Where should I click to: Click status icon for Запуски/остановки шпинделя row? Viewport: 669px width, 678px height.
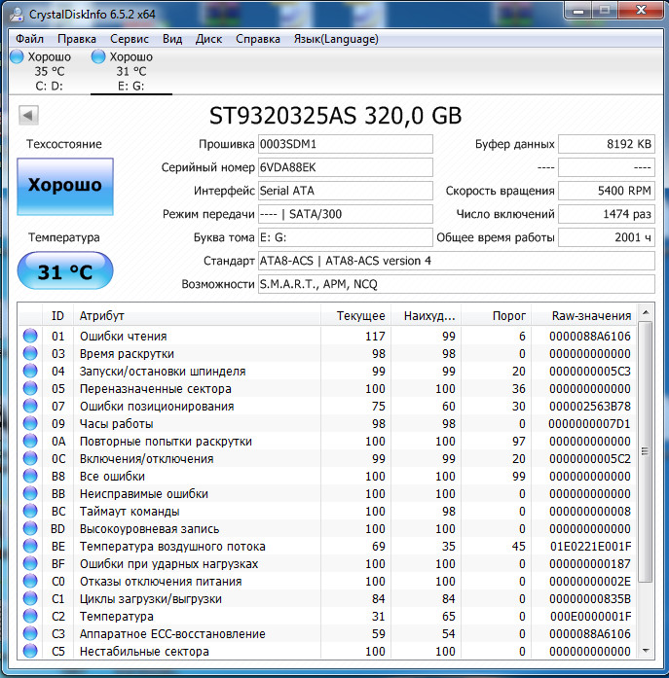click(x=30, y=371)
